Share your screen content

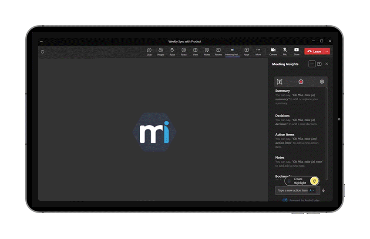[296, 51]
